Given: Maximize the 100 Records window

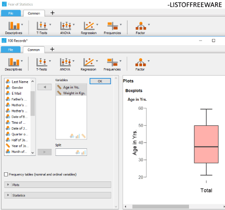Looking at the screenshot, I should tap(213, 41).
